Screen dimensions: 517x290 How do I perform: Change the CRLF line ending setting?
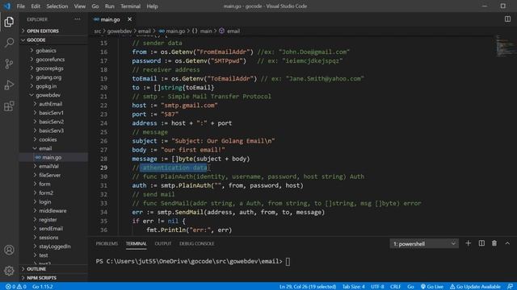395,287
